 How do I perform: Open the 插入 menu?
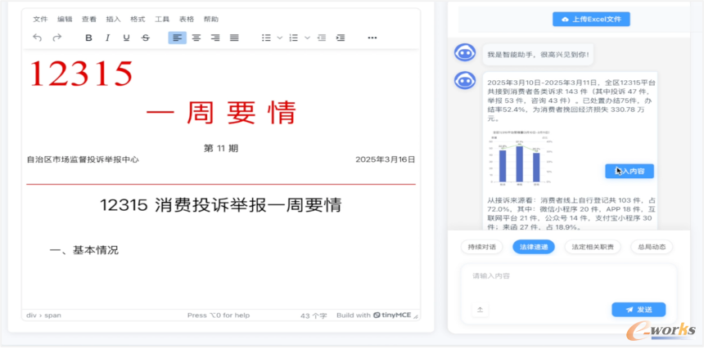113,20
